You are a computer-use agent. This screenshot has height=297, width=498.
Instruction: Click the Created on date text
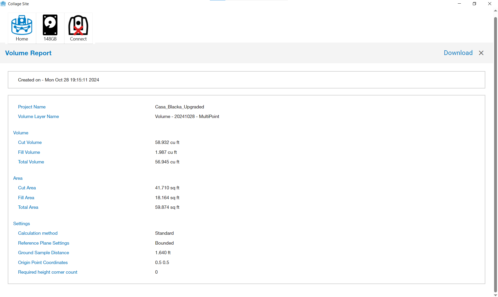58,80
